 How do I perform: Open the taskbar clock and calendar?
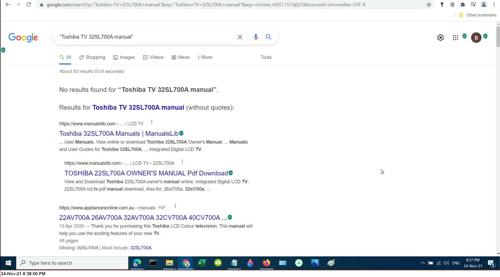point(473,263)
